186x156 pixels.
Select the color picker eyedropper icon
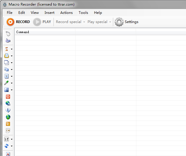pos(7,83)
